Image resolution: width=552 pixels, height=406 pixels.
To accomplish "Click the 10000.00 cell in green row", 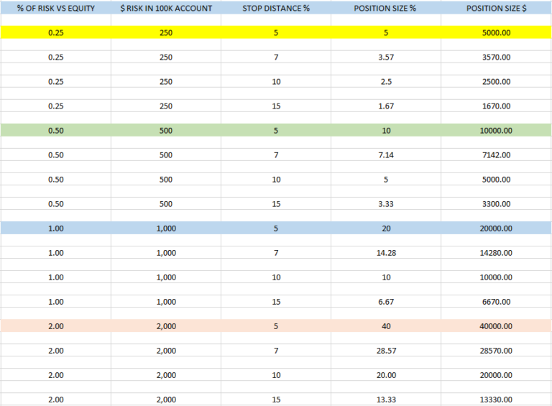I will (x=496, y=130).
